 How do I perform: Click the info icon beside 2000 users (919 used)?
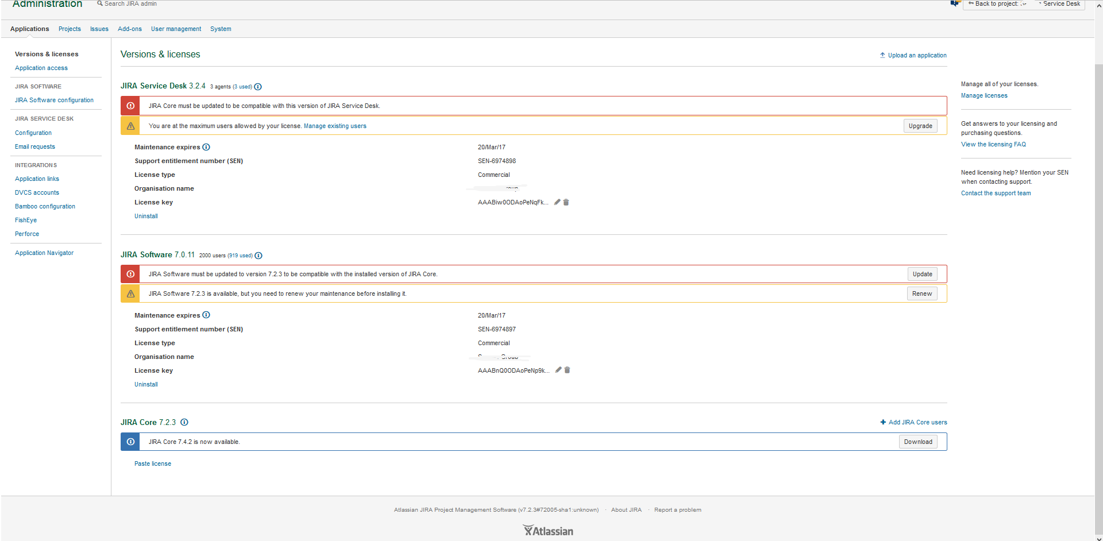(259, 256)
